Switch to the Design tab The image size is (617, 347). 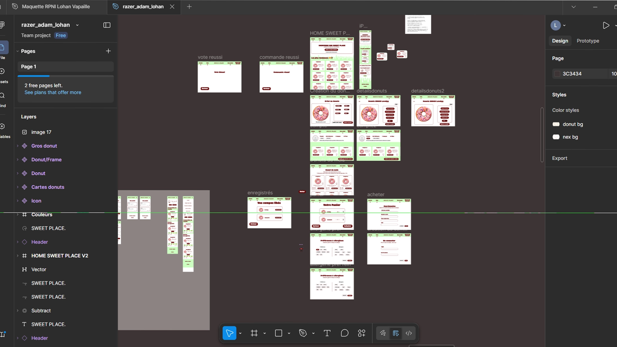point(560,41)
